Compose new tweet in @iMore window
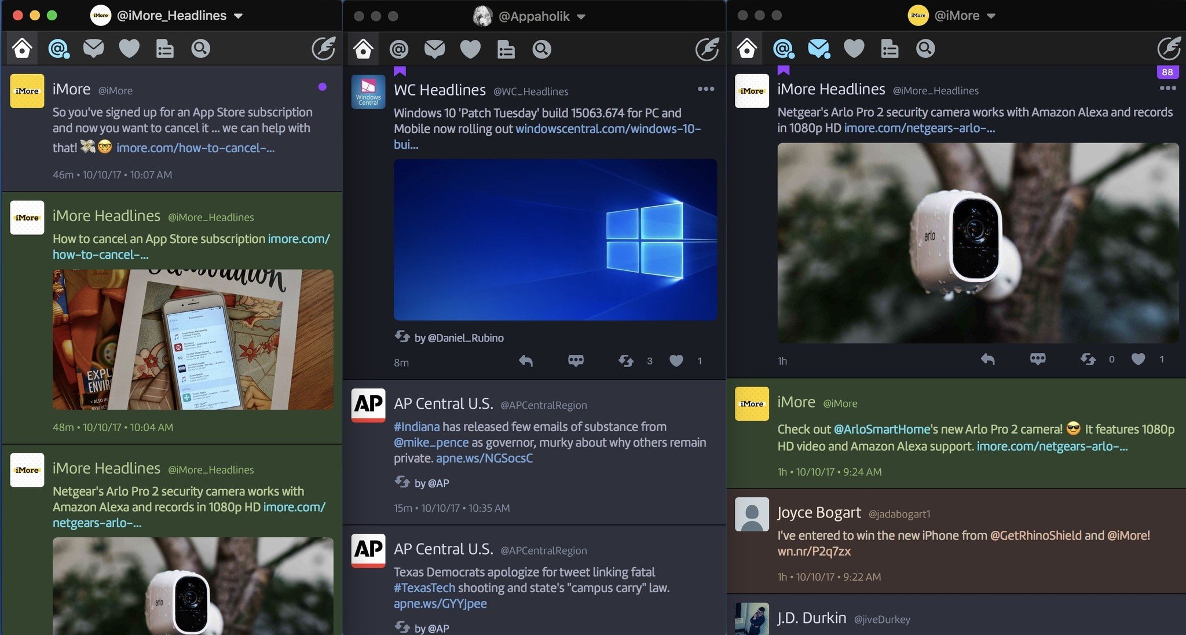 (1169, 48)
